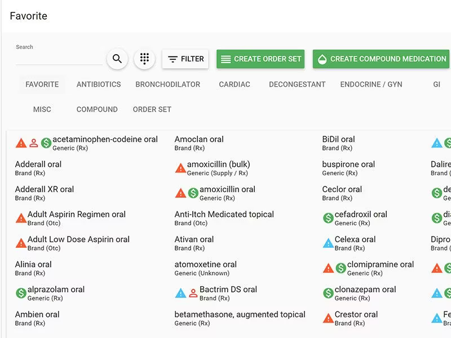
Task: Choose amoxicillin oral
Action: coord(228,193)
